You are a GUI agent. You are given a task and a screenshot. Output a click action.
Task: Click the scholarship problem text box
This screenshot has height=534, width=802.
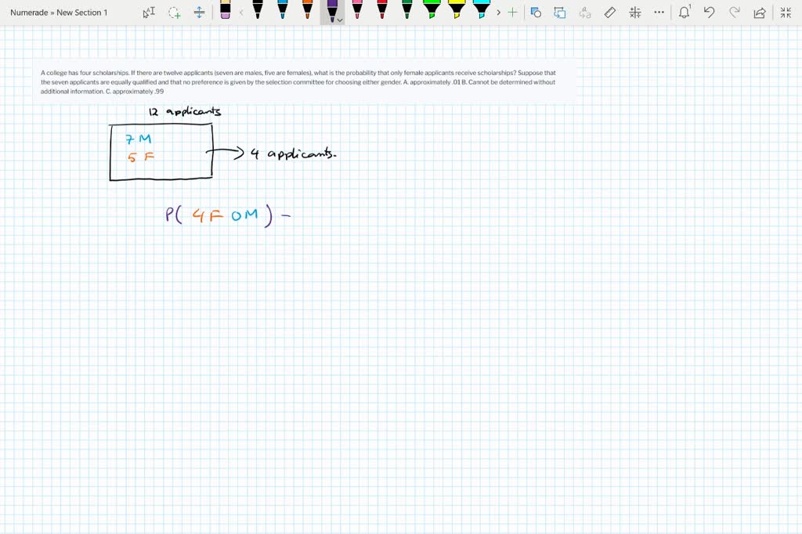point(305,82)
